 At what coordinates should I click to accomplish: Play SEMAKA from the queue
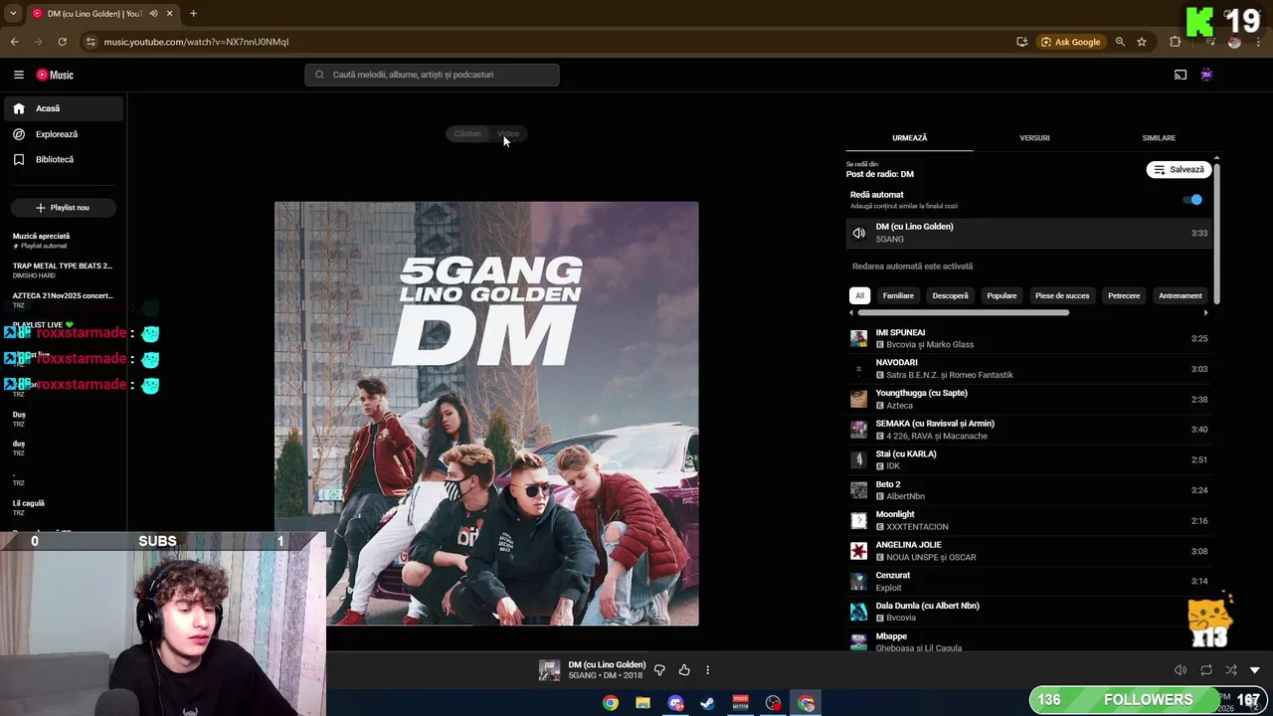click(x=1028, y=430)
